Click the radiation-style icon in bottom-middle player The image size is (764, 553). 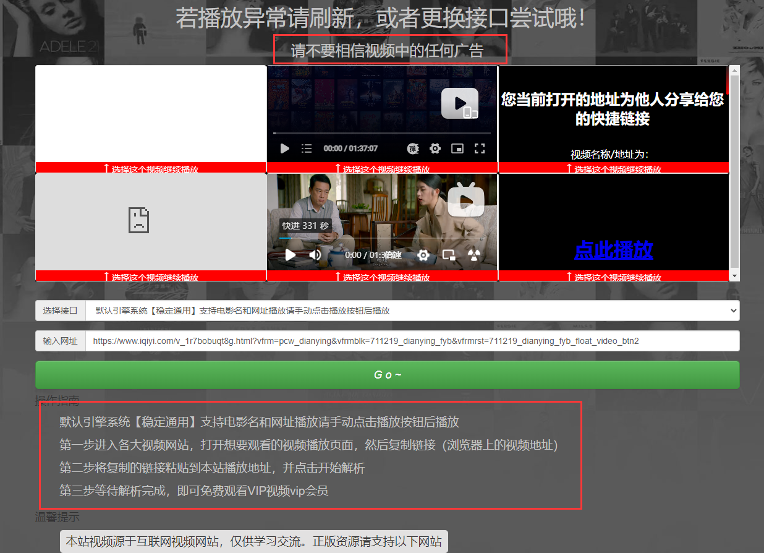(x=474, y=255)
